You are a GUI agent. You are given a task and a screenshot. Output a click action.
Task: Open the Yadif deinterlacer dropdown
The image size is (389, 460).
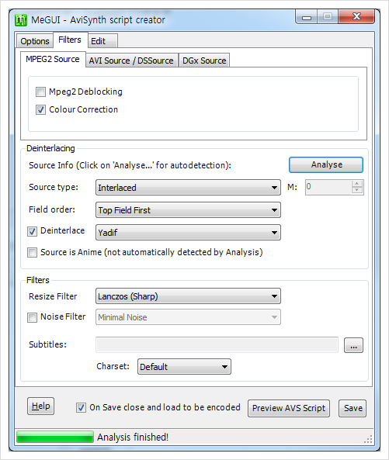pos(188,233)
